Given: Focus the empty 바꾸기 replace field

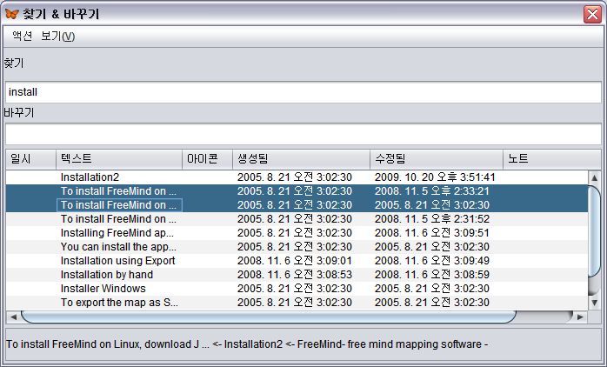Looking at the screenshot, I should 303,134.
